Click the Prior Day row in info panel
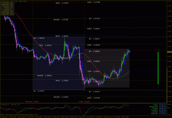The width and height of the screenshot is (172, 118). 8,6
